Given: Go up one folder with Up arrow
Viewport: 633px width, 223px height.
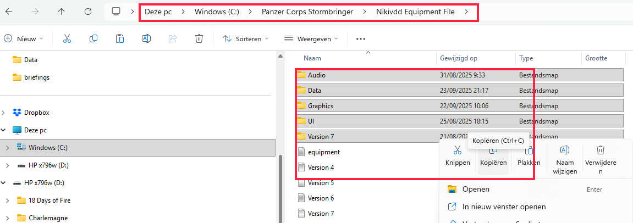Looking at the screenshot, I should pyautogui.click(x=61, y=12).
